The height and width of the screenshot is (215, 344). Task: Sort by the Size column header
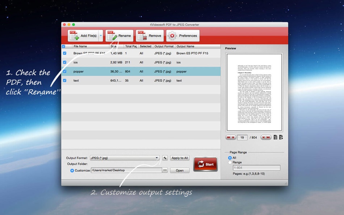click(117, 46)
